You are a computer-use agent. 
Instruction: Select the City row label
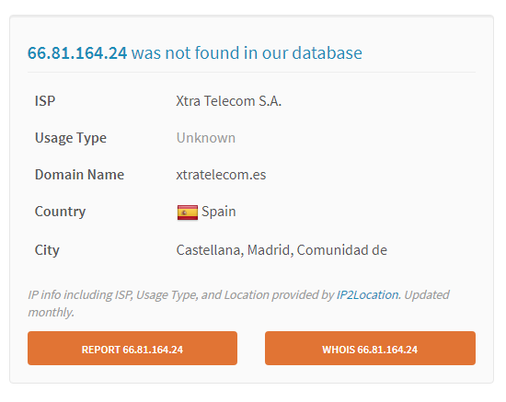(47, 250)
